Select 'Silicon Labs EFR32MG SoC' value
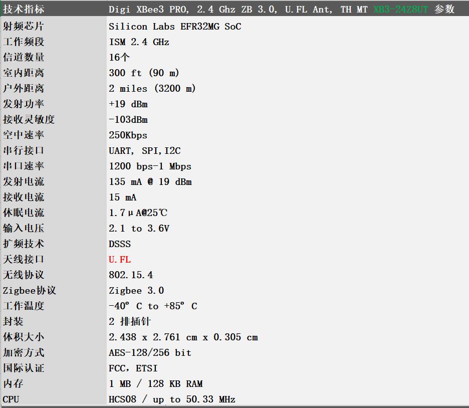The width and height of the screenshot is (469, 408). pos(175,27)
